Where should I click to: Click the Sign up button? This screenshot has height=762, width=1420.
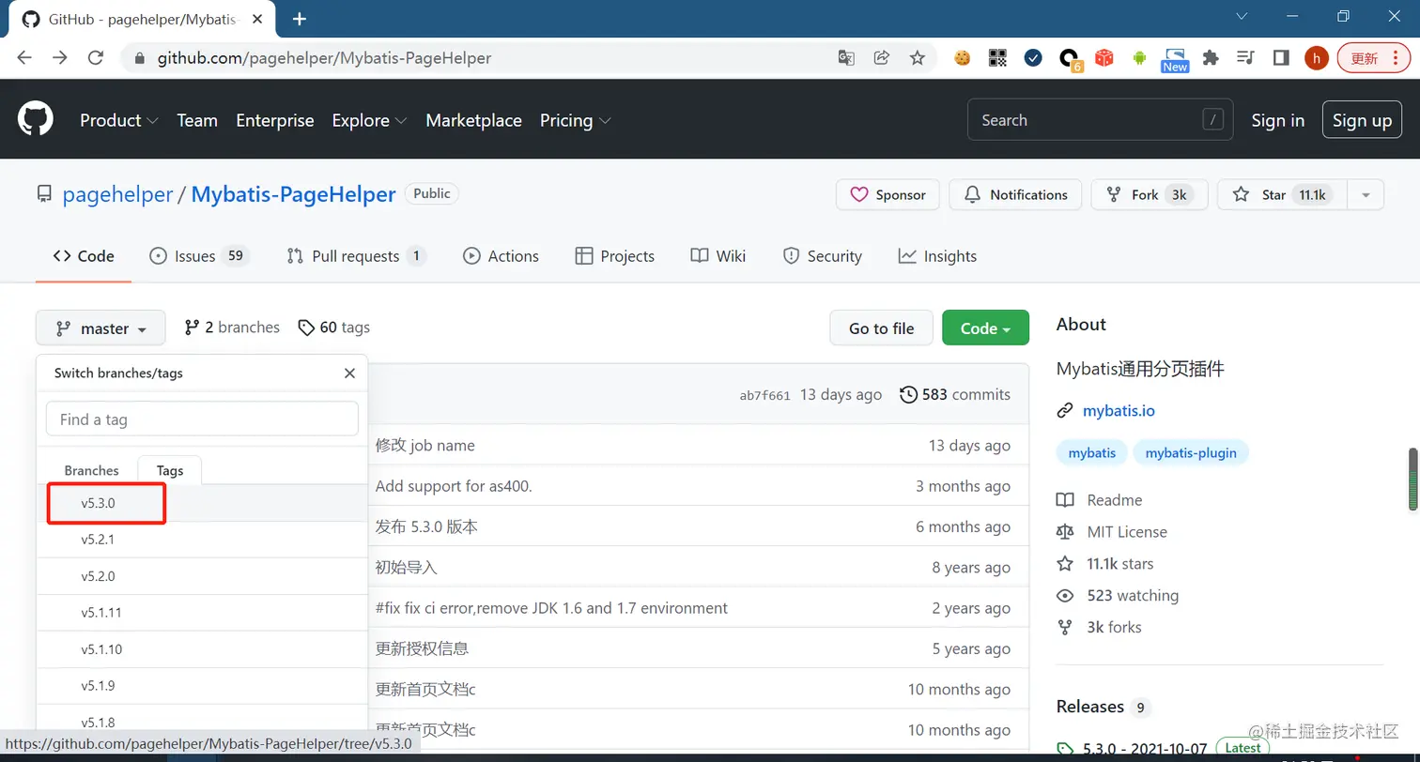[1362, 120]
